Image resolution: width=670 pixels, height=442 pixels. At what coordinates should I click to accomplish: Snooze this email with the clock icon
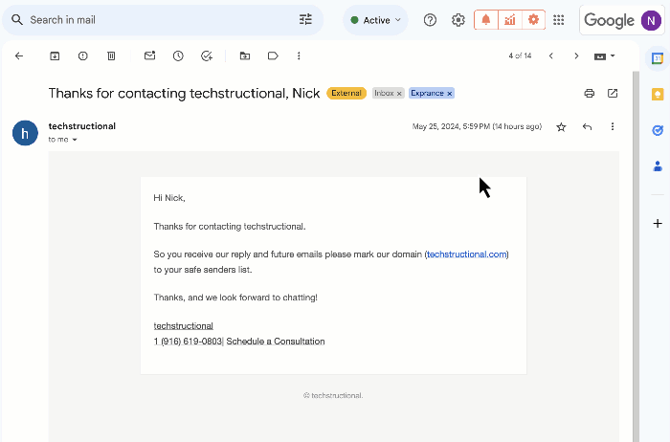pos(178,55)
